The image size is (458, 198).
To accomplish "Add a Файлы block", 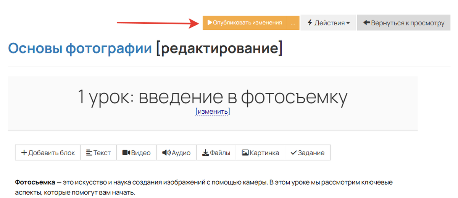I will coord(216,153).
